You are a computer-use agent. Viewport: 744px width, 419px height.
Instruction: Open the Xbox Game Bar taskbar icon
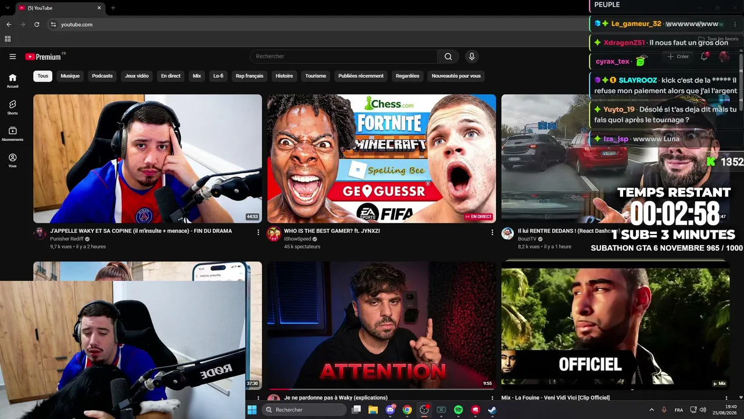(441, 410)
